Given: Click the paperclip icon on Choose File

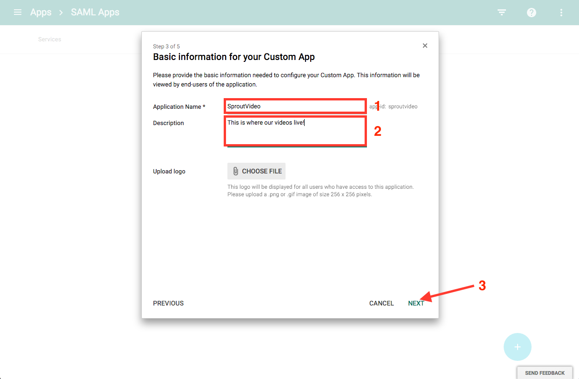Looking at the screenshot, I should (x=235, y=171).
